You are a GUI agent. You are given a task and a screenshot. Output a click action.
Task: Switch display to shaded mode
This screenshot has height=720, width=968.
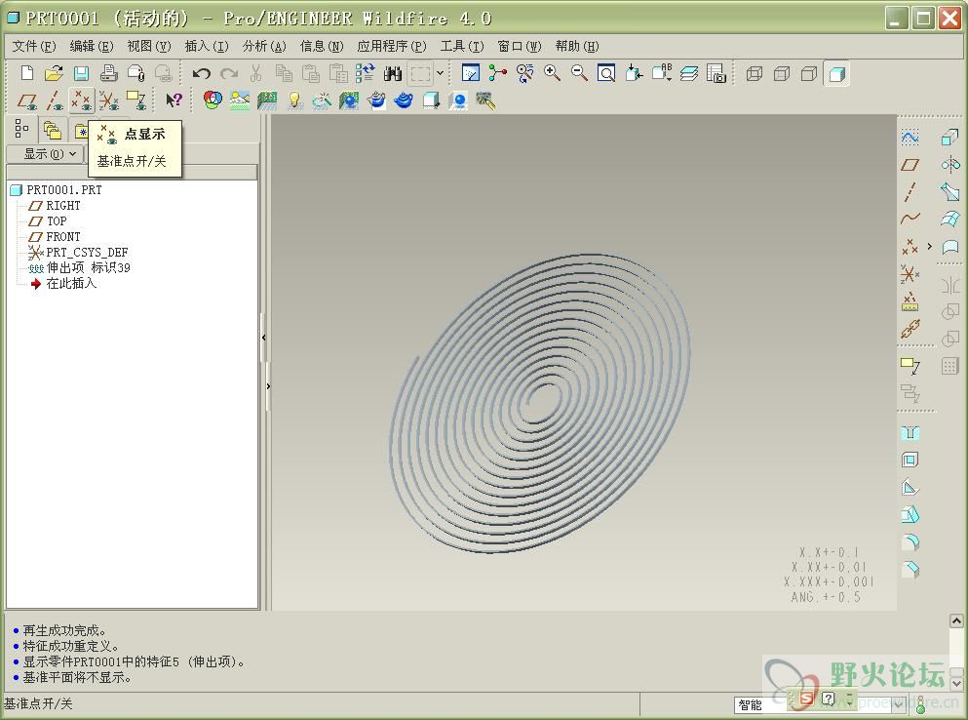[x=836, y=74]
